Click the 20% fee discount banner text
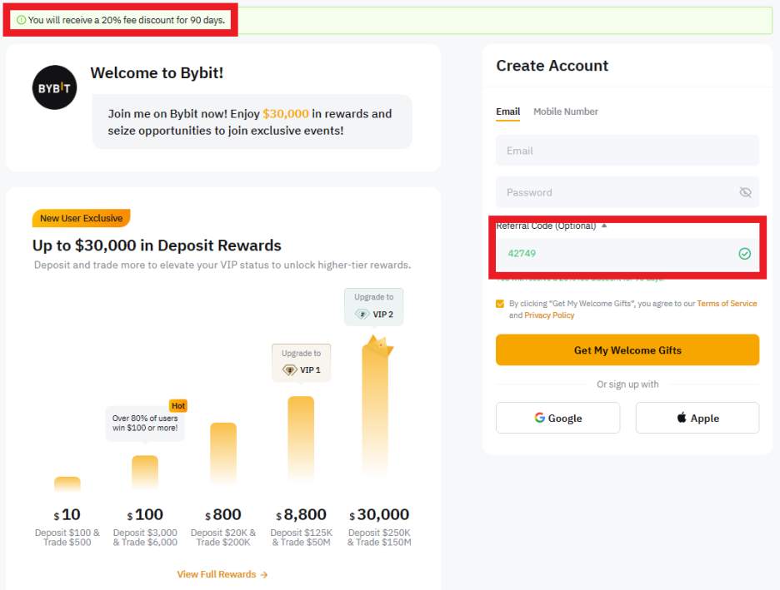The height and width of the screenshot is (590, 780). tap(127, 20)
